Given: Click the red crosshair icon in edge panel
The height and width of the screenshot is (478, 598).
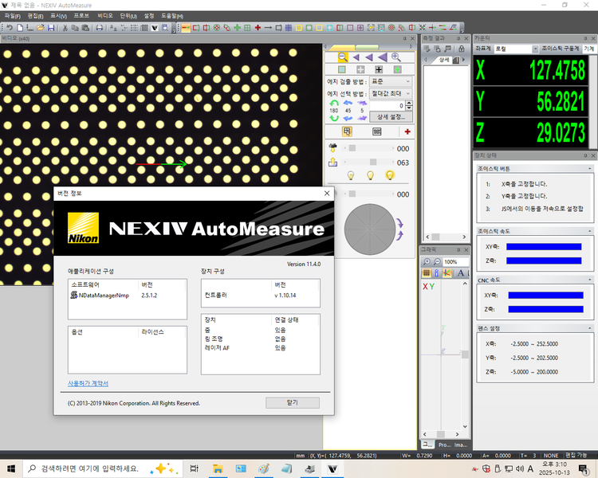Looking at the screenshot, I should tap(407, 132).
